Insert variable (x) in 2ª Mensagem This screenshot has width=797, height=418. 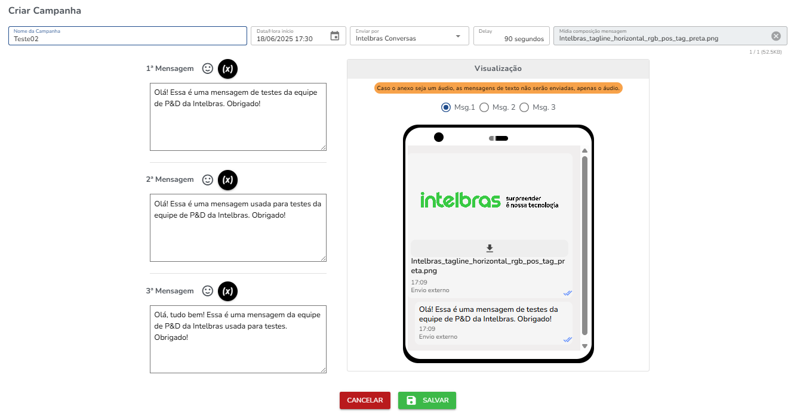[227, 179]
